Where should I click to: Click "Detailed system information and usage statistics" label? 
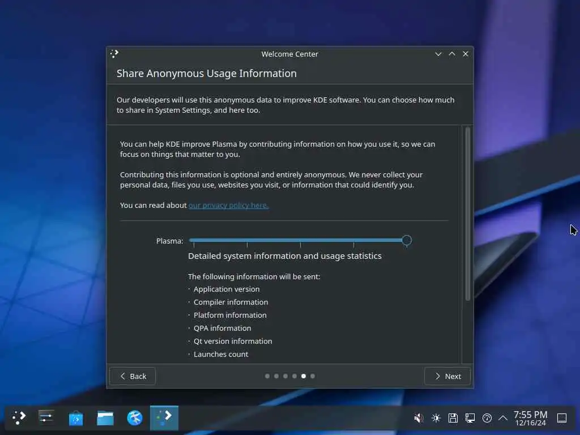click(x=285, y=256)
